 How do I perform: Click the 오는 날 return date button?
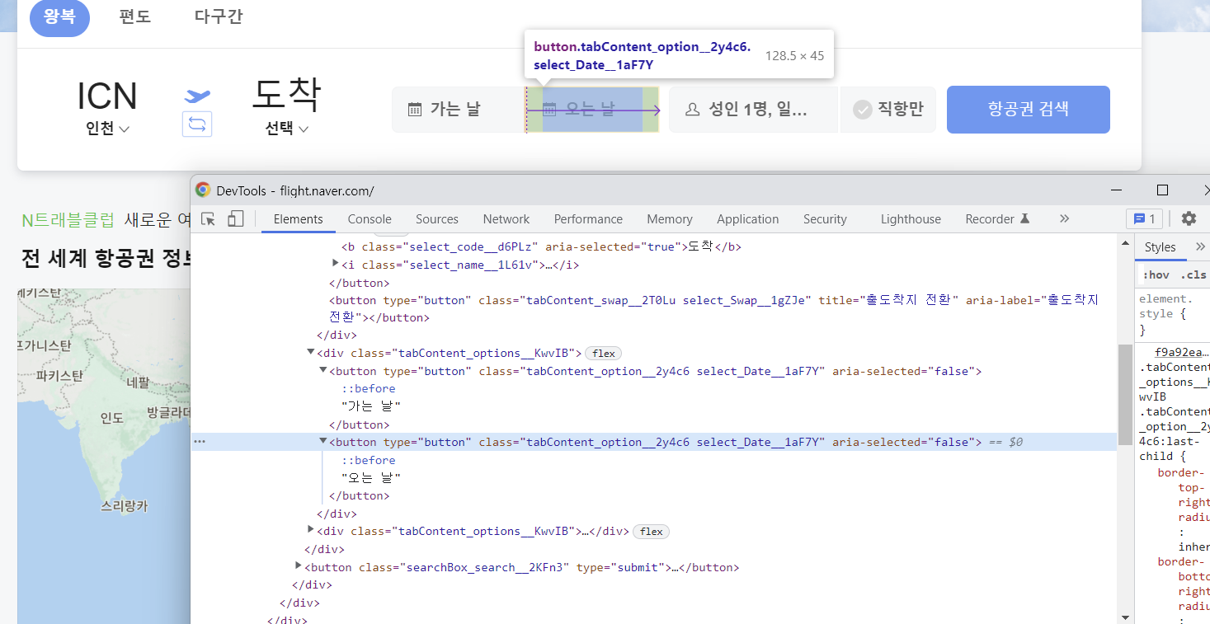pos(592,110)
